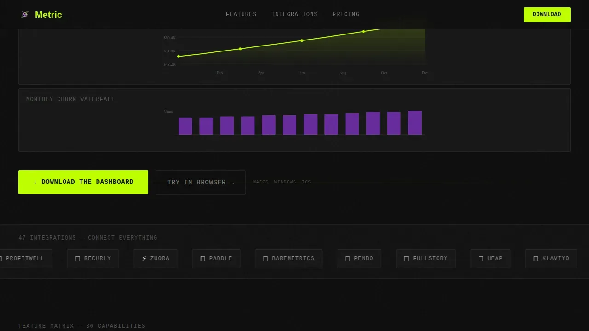Click the leftmost line chart data point
589x331 pixels.
pyautogui.click(x=179, y=57)
